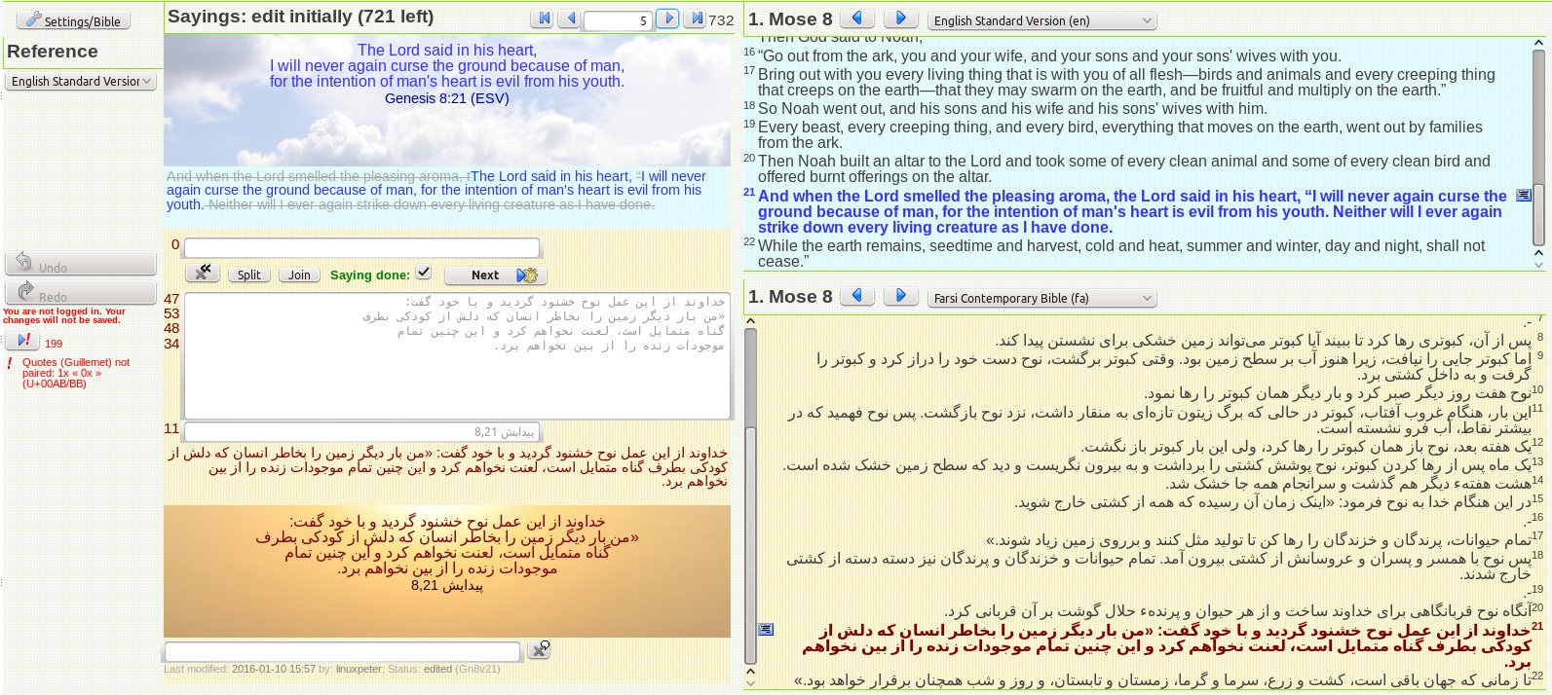Click the empty headline field labeled 0
The height and width of the screenshot is (695, 1552).
[361, 248]
